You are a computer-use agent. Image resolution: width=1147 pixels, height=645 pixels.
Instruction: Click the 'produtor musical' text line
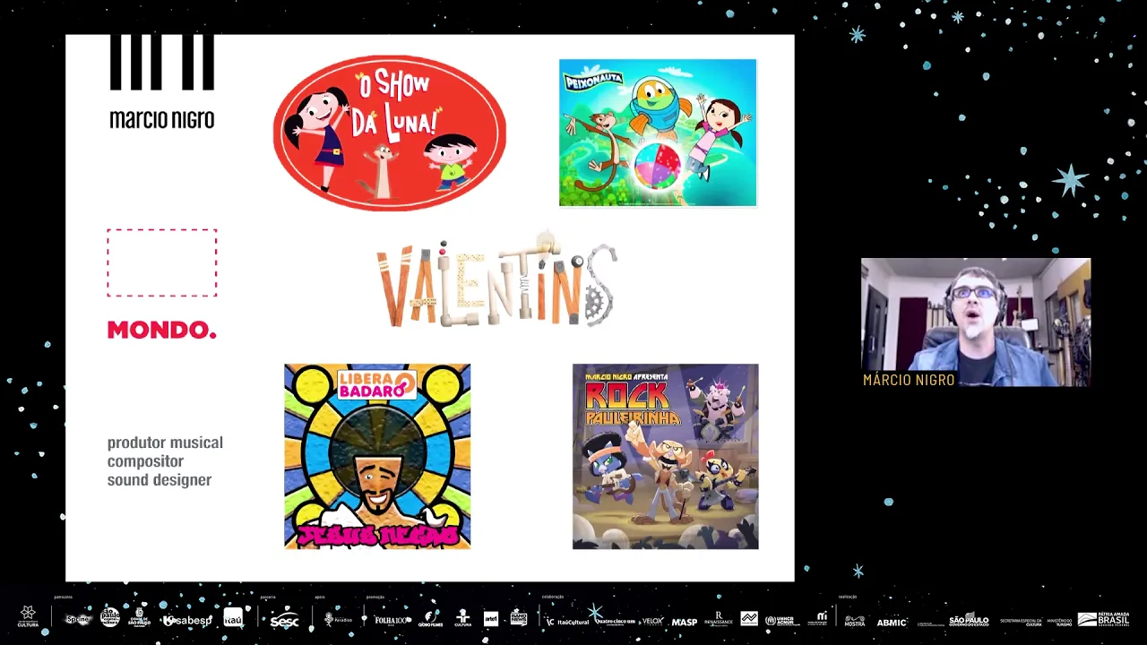(165, 443)
